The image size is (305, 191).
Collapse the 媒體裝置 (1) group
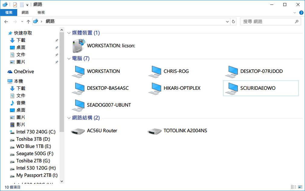(x=69, y=33)
